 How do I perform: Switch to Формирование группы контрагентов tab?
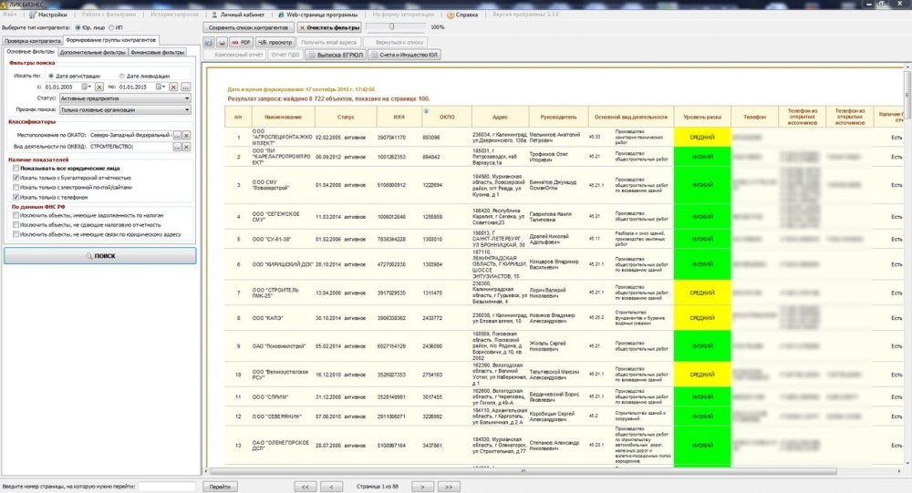click(111, 40)
